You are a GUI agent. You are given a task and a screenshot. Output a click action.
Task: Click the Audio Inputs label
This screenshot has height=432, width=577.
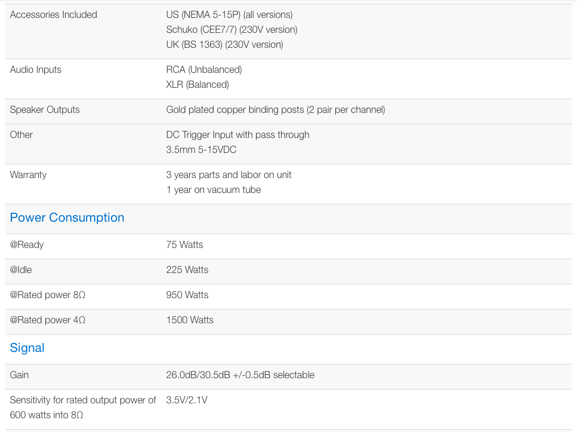click(35, 69)
